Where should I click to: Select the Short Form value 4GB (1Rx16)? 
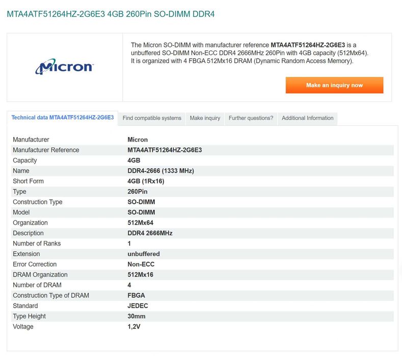(146, 181)
